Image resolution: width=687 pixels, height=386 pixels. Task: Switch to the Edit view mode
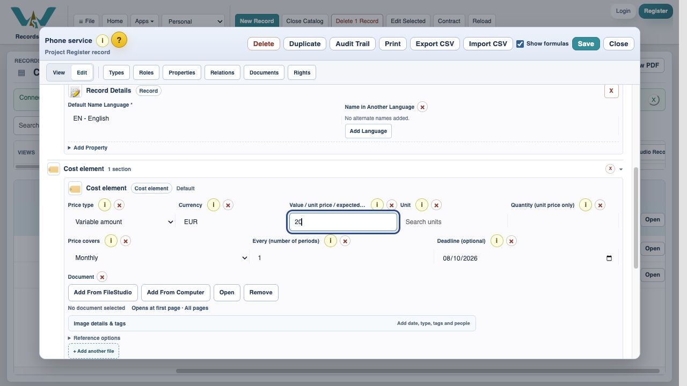click(82, 72)
